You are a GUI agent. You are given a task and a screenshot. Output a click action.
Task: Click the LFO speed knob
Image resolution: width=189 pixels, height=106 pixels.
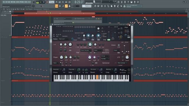click(127, 57)
